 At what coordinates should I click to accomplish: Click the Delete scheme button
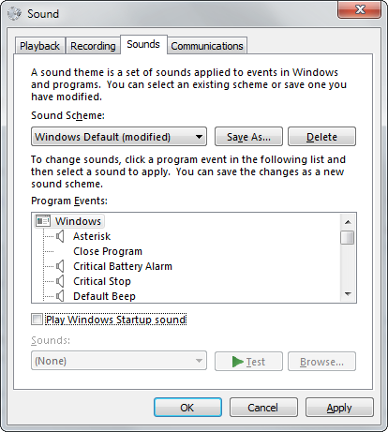click(x=321, y=137)
